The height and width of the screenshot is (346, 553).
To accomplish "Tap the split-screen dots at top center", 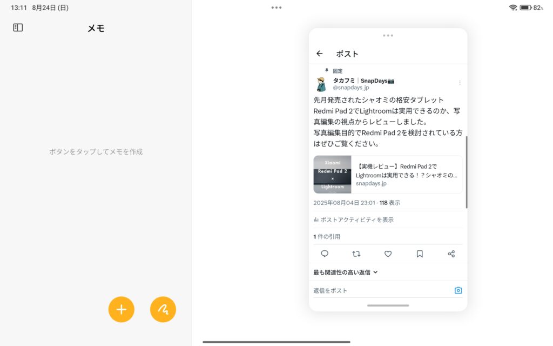I will click(276, 8).
